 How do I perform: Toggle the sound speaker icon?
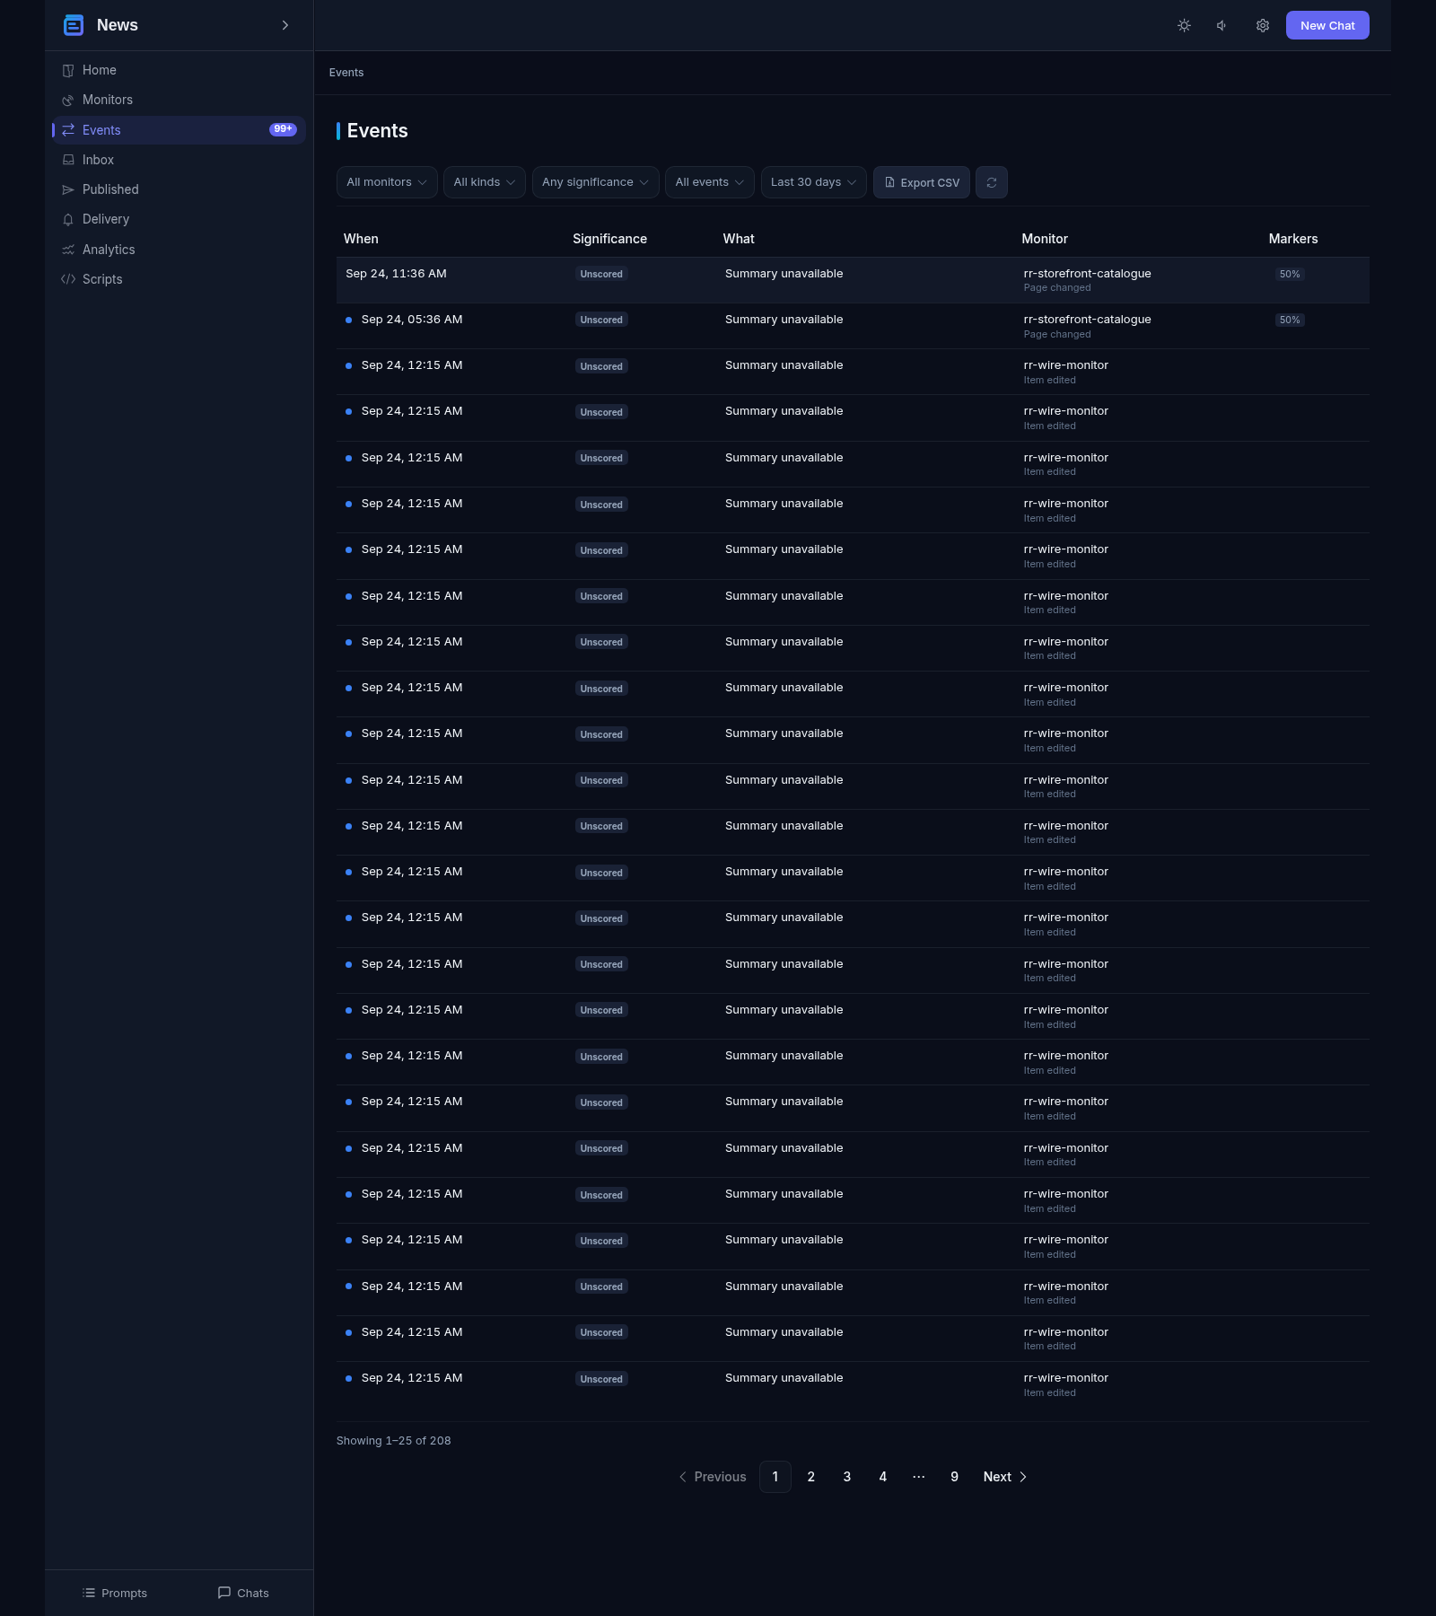(x=1222, y=25)
